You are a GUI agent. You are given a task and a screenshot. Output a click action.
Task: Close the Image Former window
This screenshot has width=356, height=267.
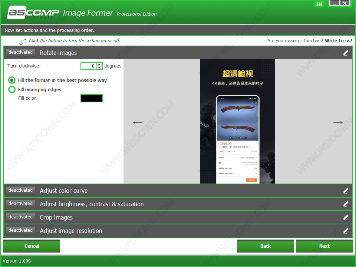point(345,3)
